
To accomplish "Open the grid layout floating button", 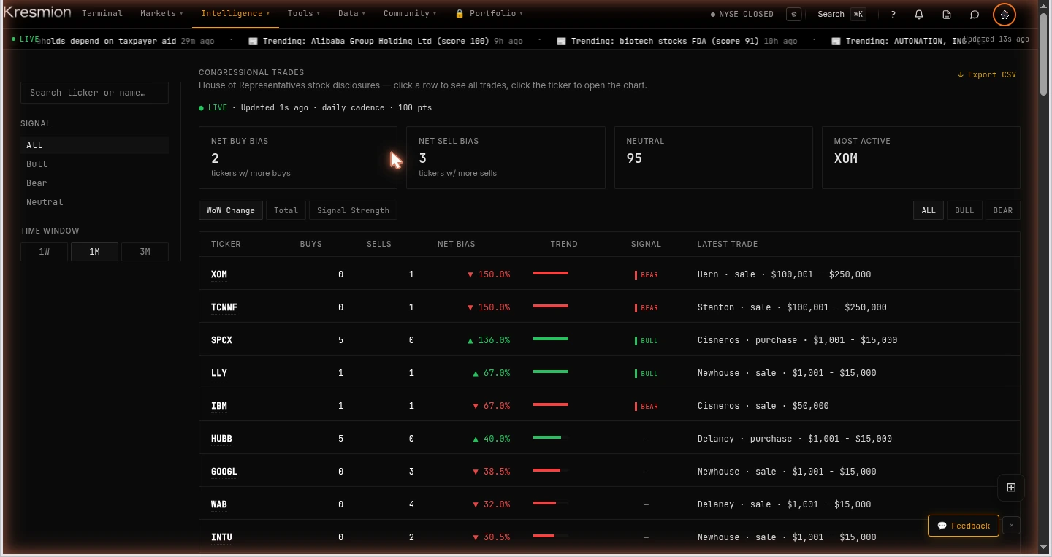I will [1011, 488].
